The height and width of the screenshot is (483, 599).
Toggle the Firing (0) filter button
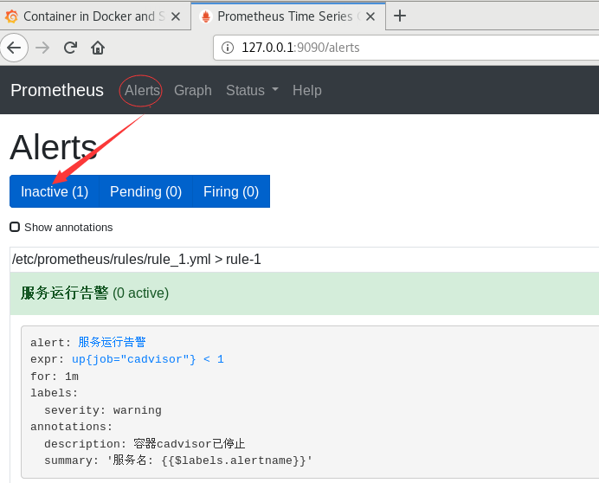[x=231, y=191]
